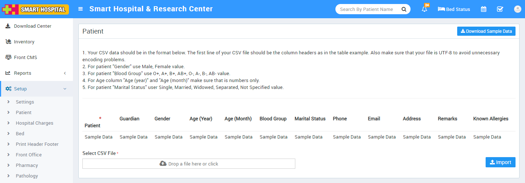The image size is (525, 183).
Task: Focus the Search By Patient Name field
Action: [x=366, y=9]
